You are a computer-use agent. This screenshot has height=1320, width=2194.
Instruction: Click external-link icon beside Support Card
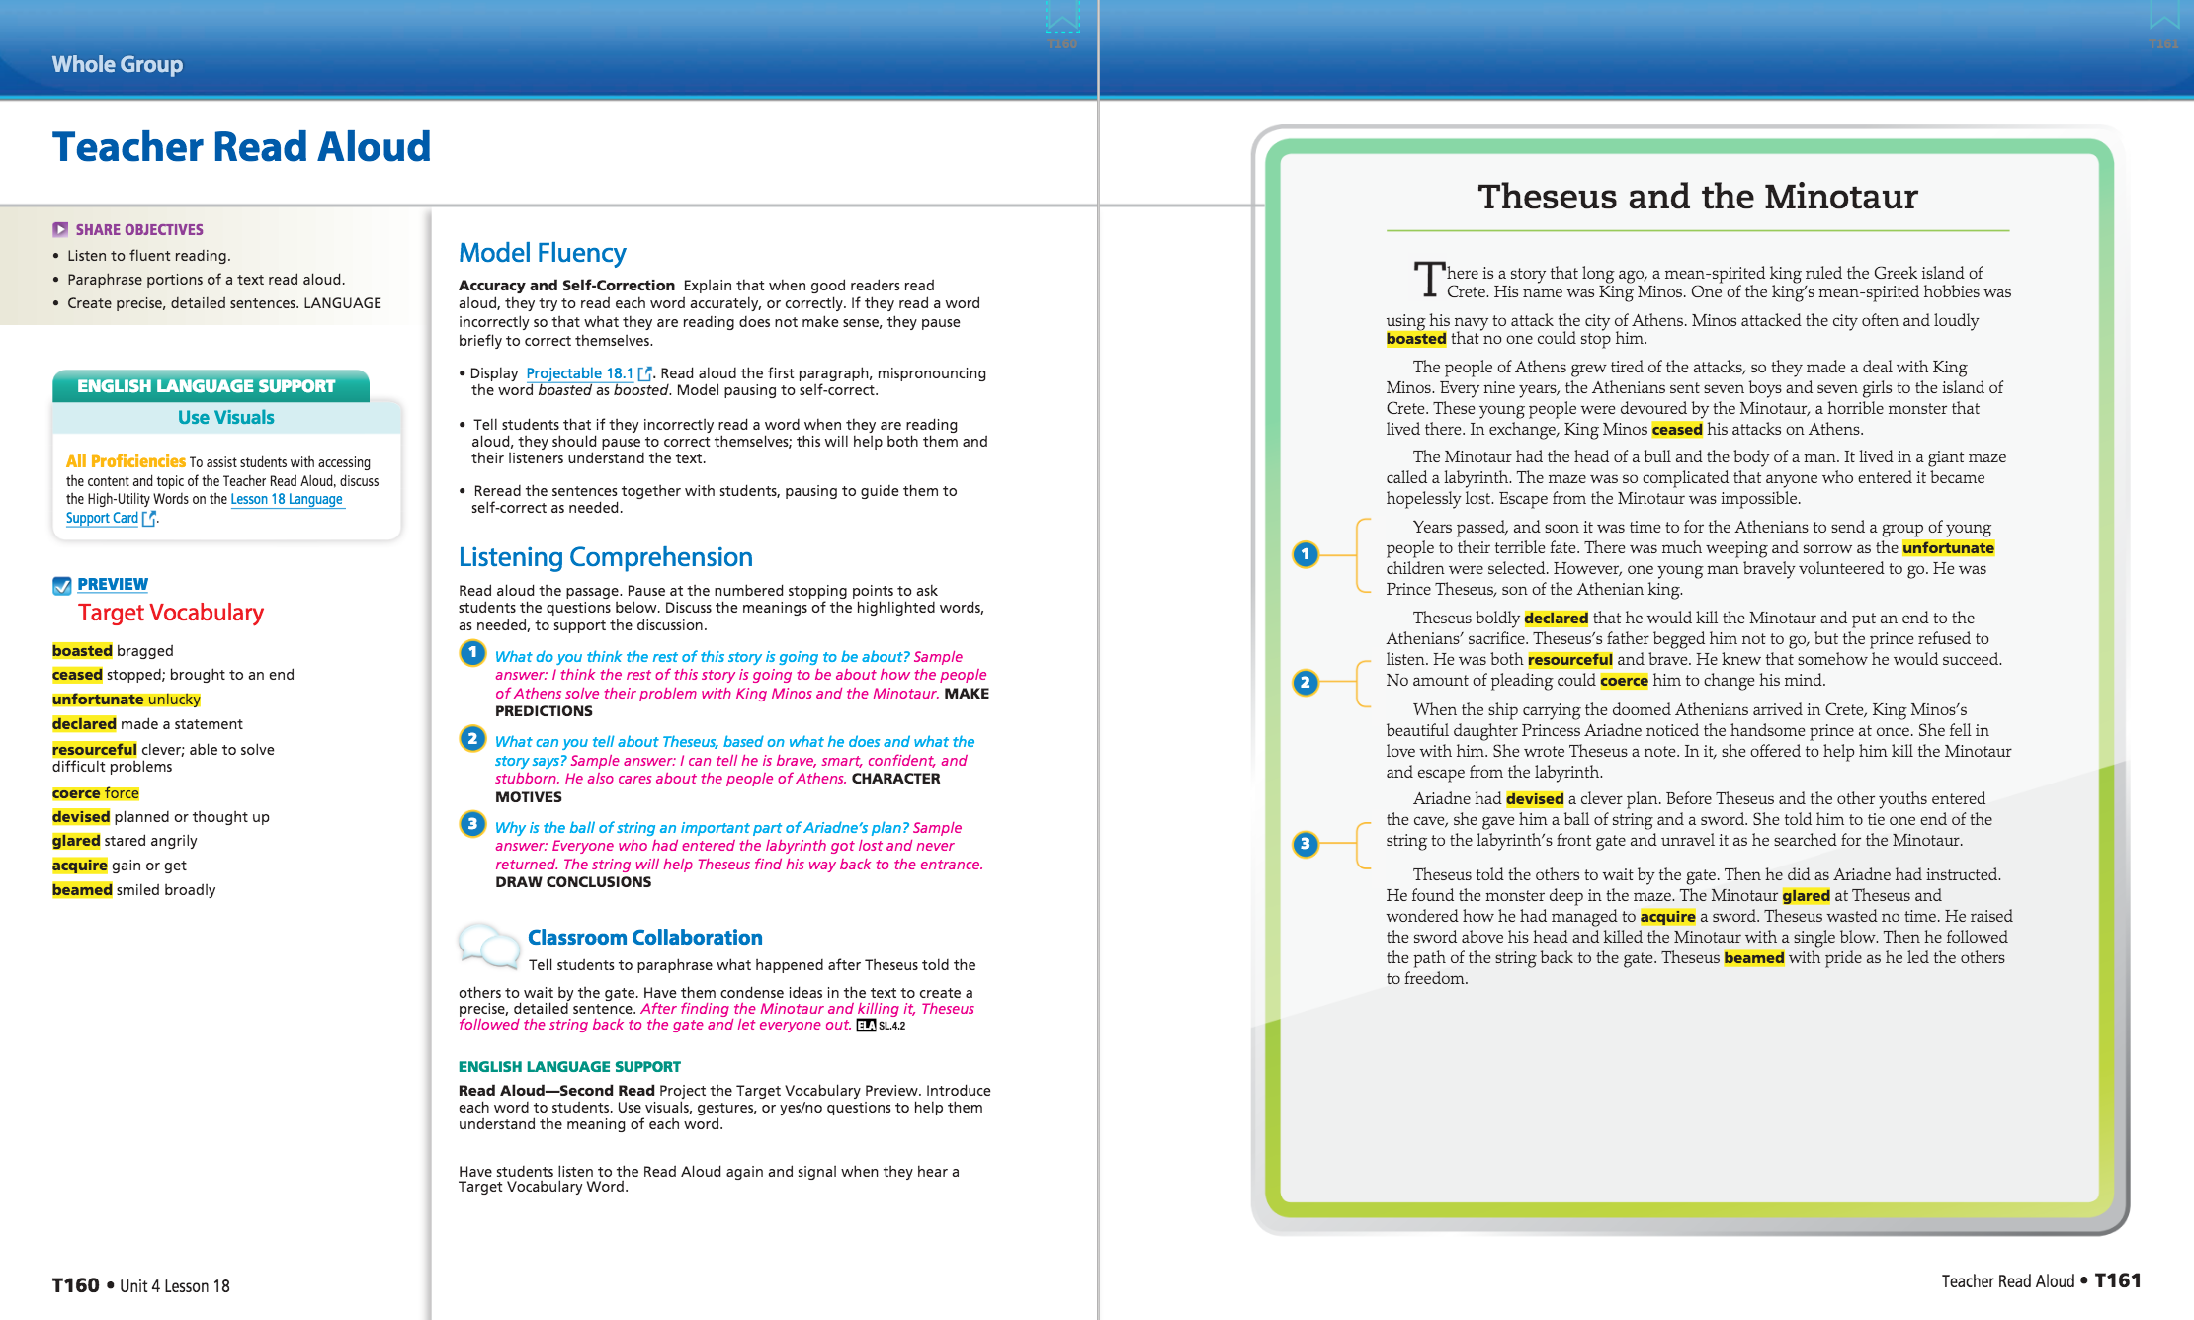(149, 518)
